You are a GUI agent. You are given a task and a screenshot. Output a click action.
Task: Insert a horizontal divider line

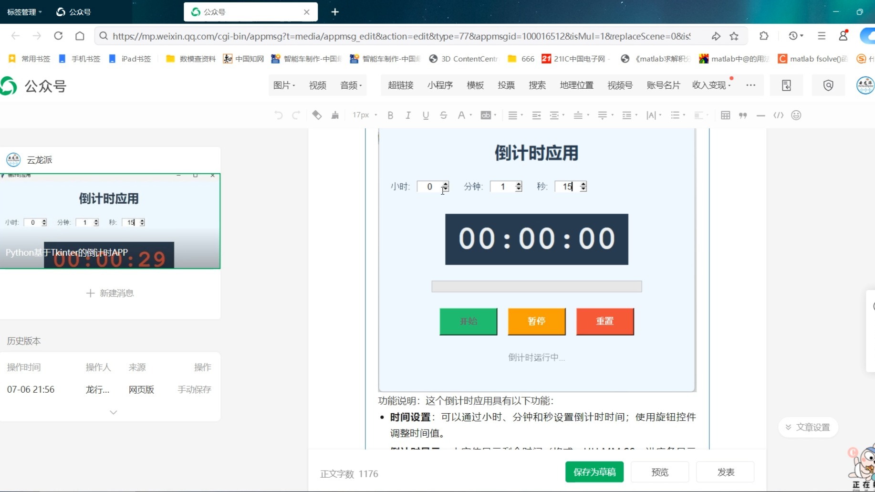(760, 115)
